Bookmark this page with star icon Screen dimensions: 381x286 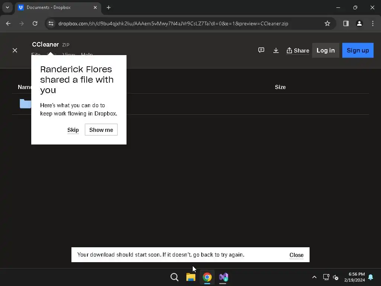[327, 23]
